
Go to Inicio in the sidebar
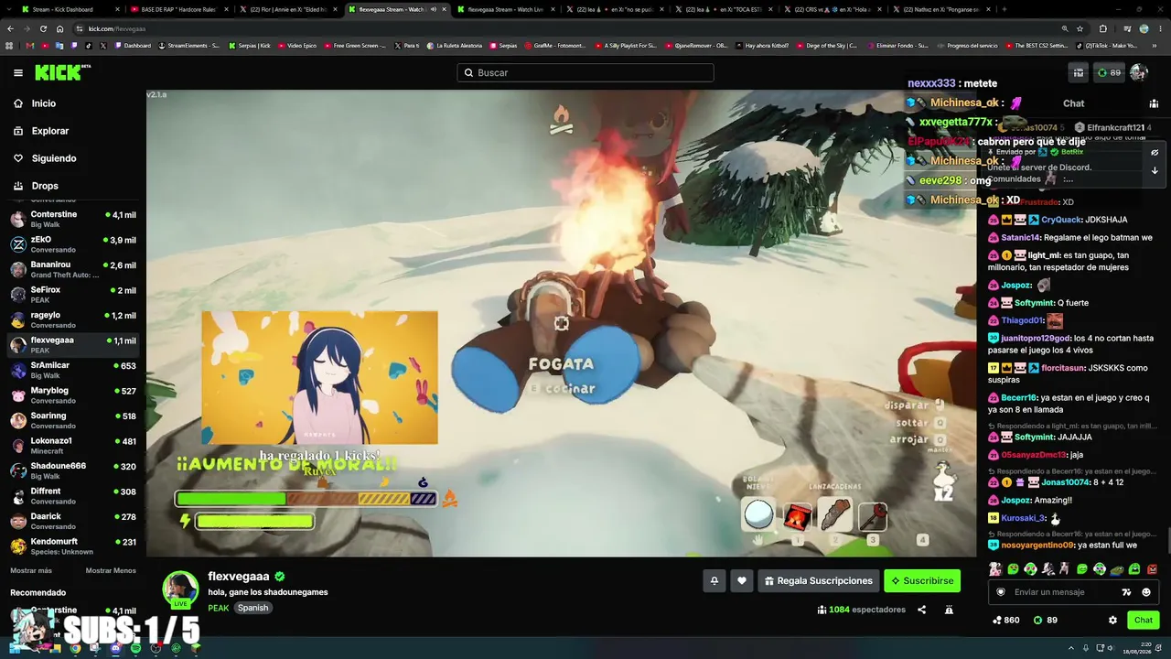coord(73,103)
